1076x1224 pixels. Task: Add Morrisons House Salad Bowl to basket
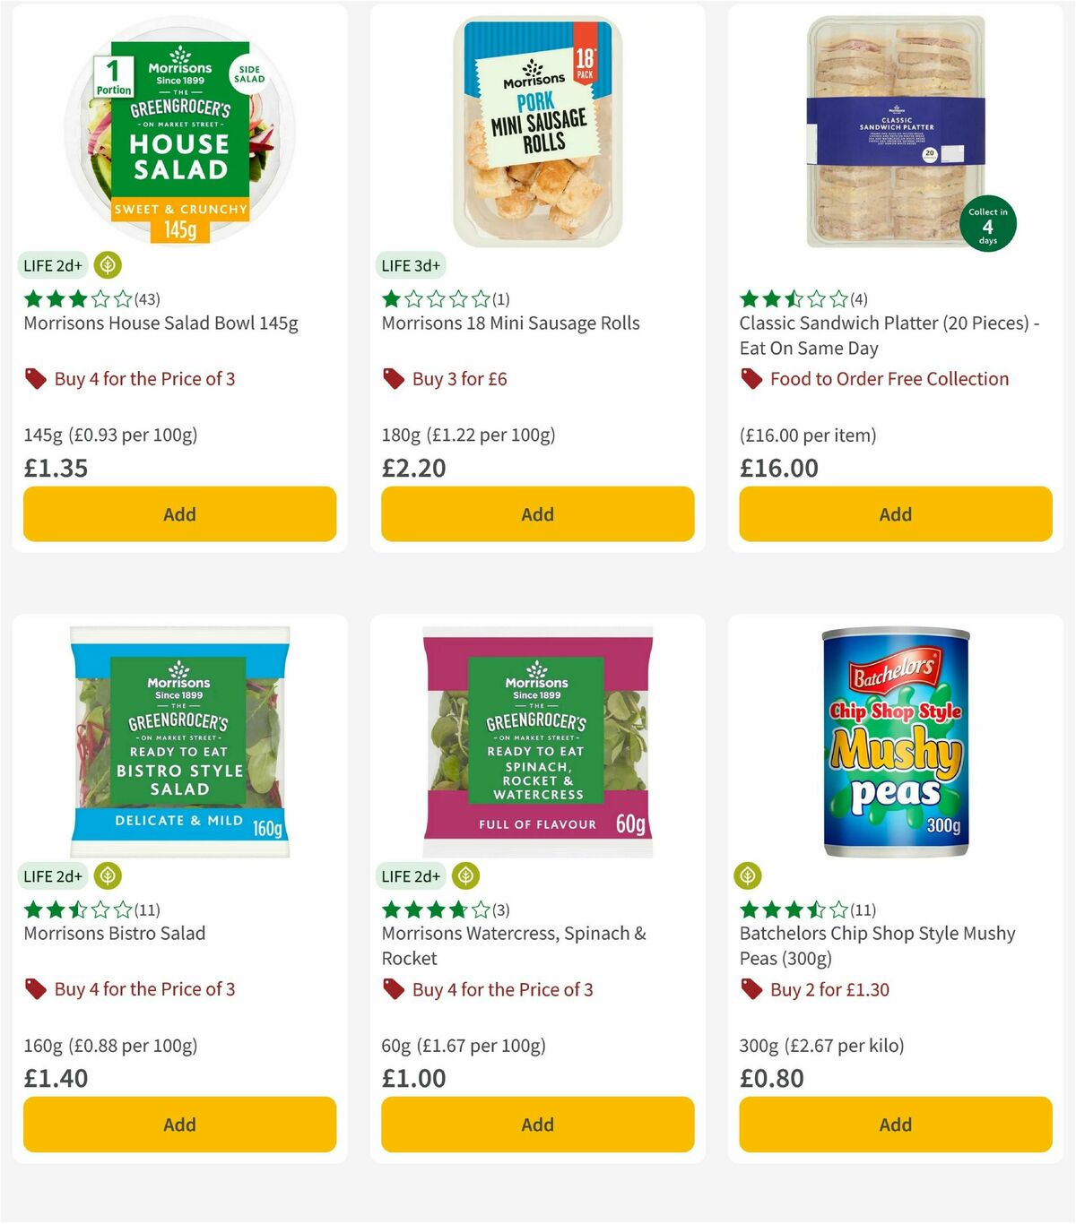click(179, 514)
